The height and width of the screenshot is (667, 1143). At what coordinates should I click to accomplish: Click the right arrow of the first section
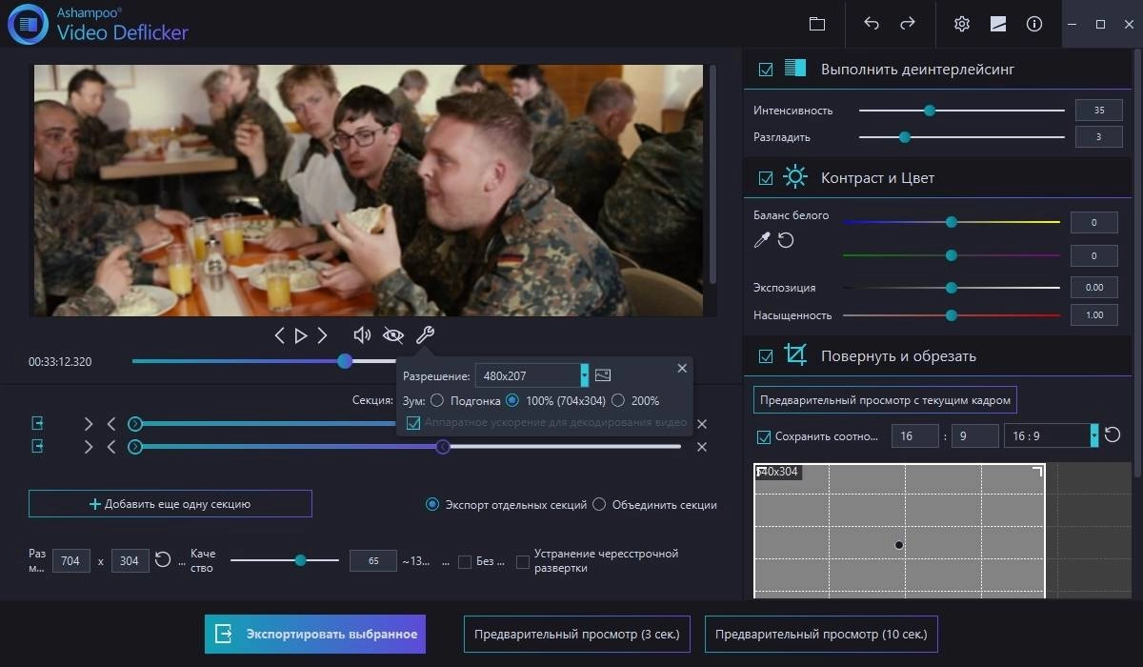89,423
